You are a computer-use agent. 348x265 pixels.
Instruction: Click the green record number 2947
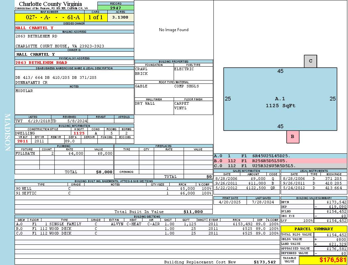[116, 8]
